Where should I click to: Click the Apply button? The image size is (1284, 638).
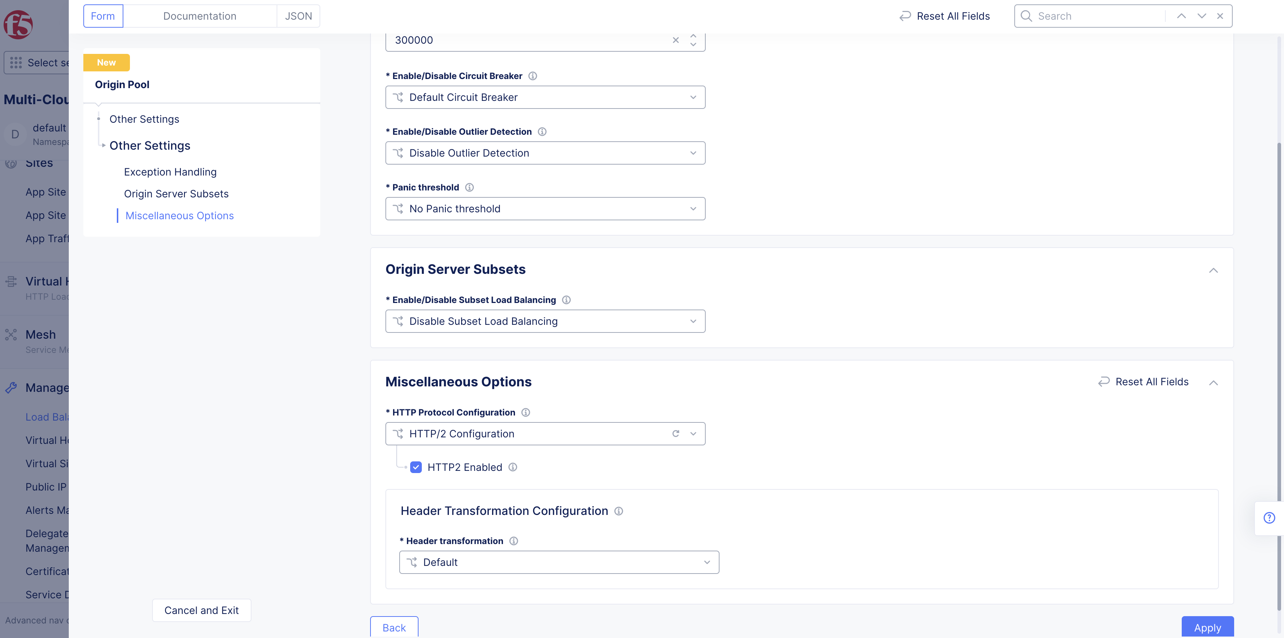coord(1208,627)
